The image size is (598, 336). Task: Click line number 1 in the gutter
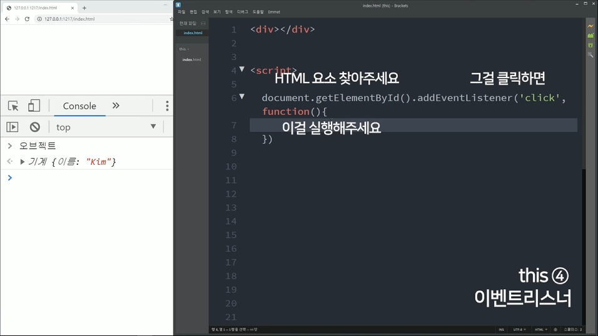coord(234,30)
